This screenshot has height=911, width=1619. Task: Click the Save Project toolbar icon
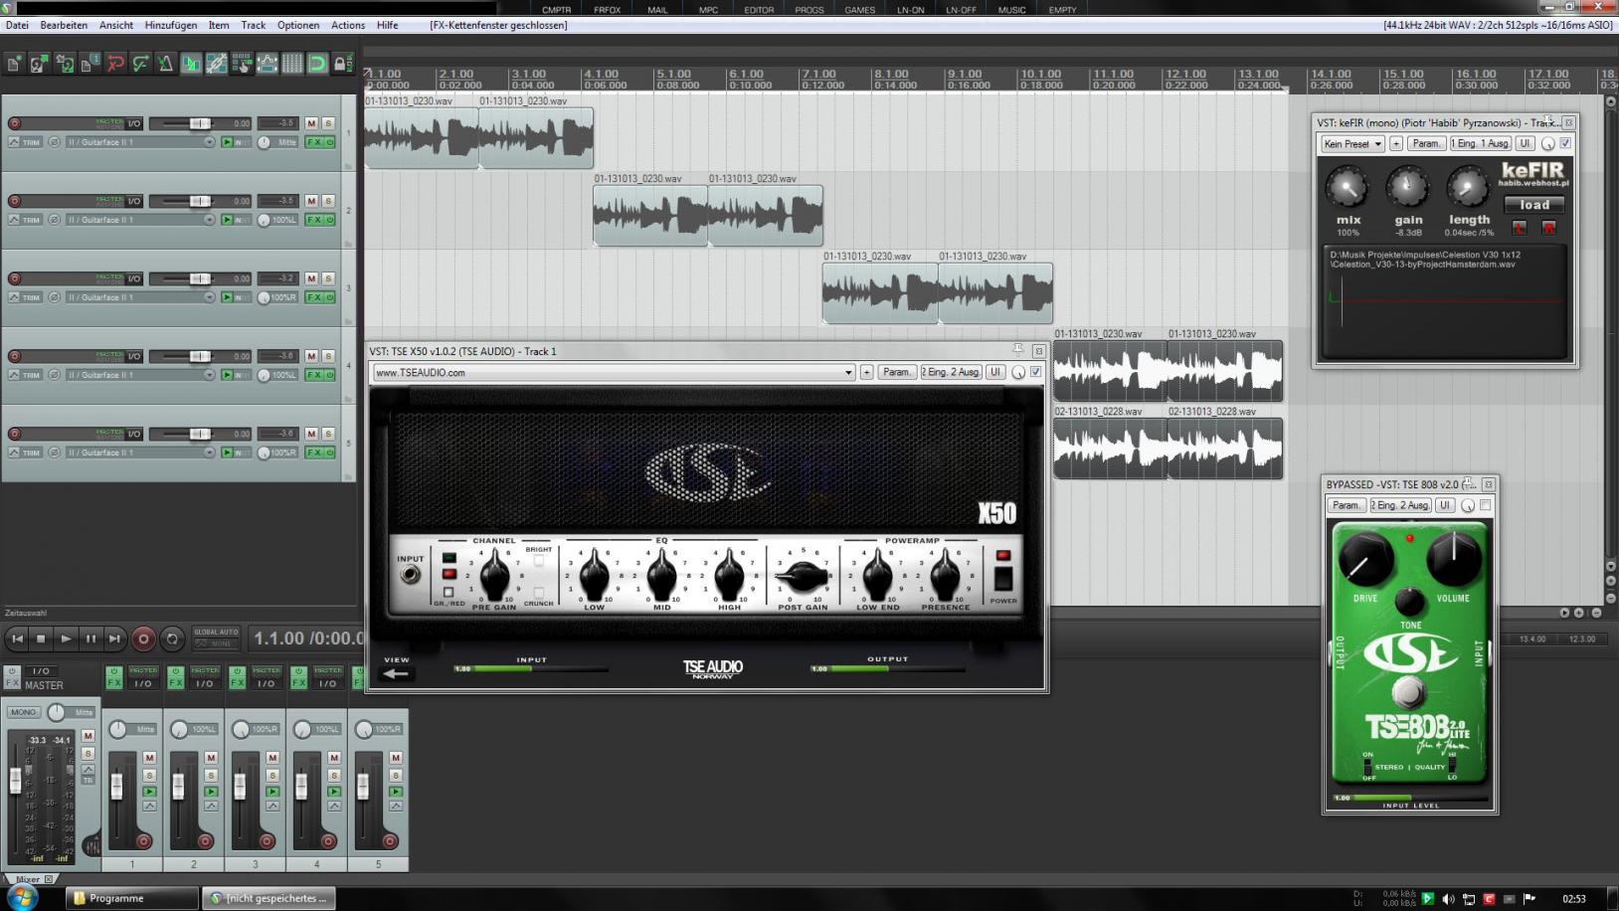pyautogui.click(x=65, y=64)
